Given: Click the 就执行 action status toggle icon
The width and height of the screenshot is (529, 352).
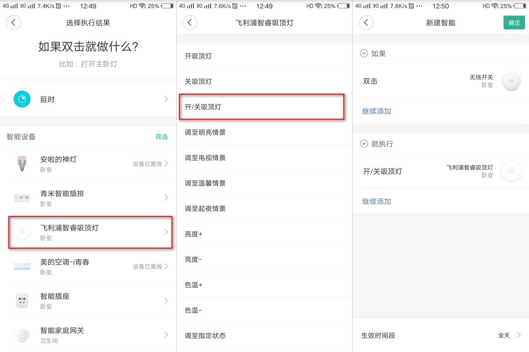Looking at the screenshot, I should point(363,143).
